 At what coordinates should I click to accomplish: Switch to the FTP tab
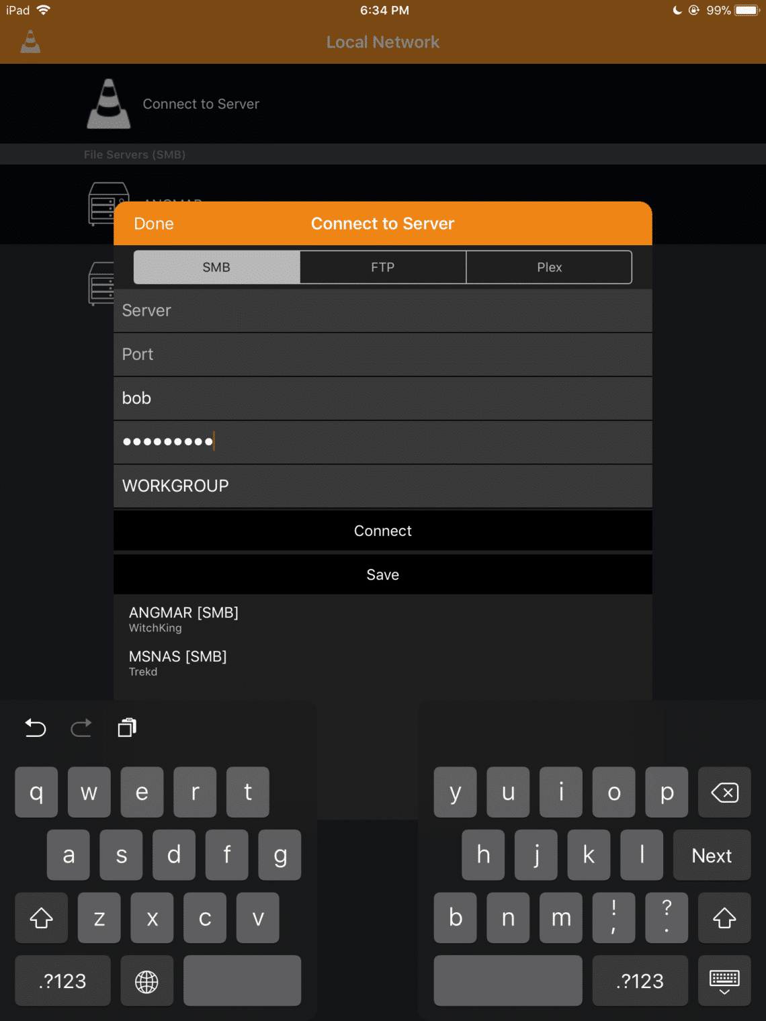tap(382, 267)
